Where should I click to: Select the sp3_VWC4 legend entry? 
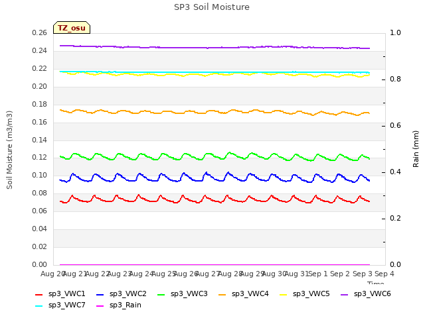click(244, 294)
